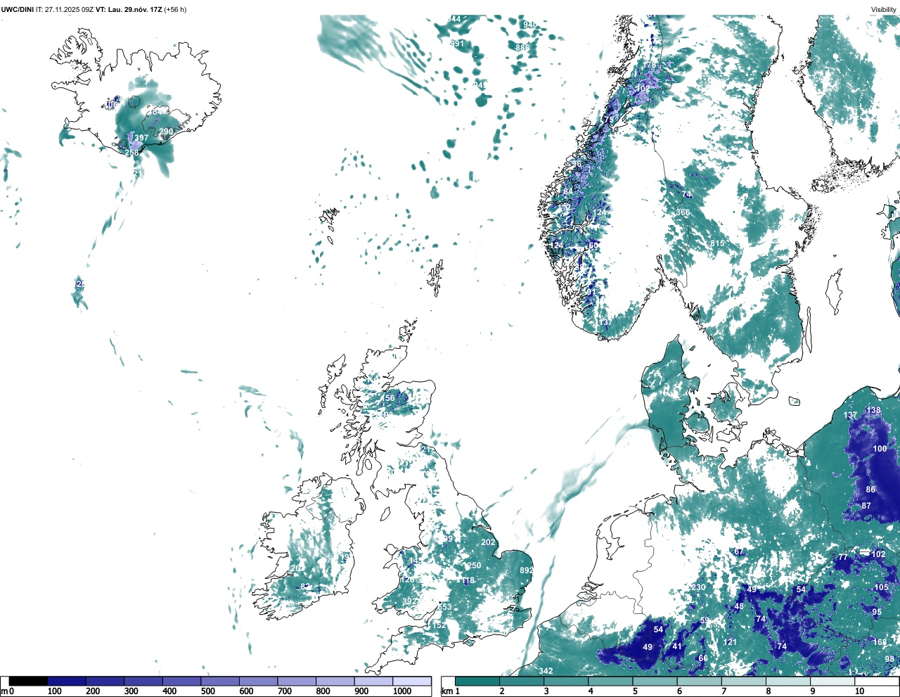Click the '67' value over northern Germany
Viewport: 900px width, 697px height.
tap(739, 552)
